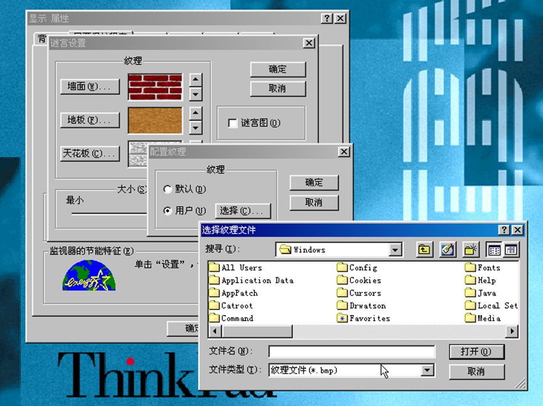Click the red brick wall texture preview
The image size is (543, 406).
(155, 87)
